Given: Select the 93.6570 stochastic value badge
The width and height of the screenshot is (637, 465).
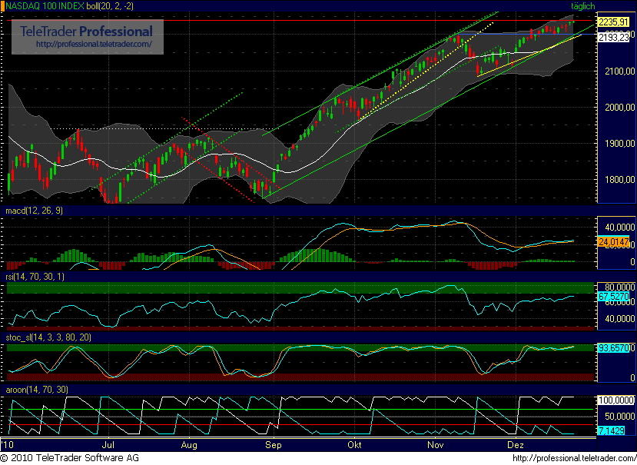Looking at the screenshot, I should pos(612,347).
